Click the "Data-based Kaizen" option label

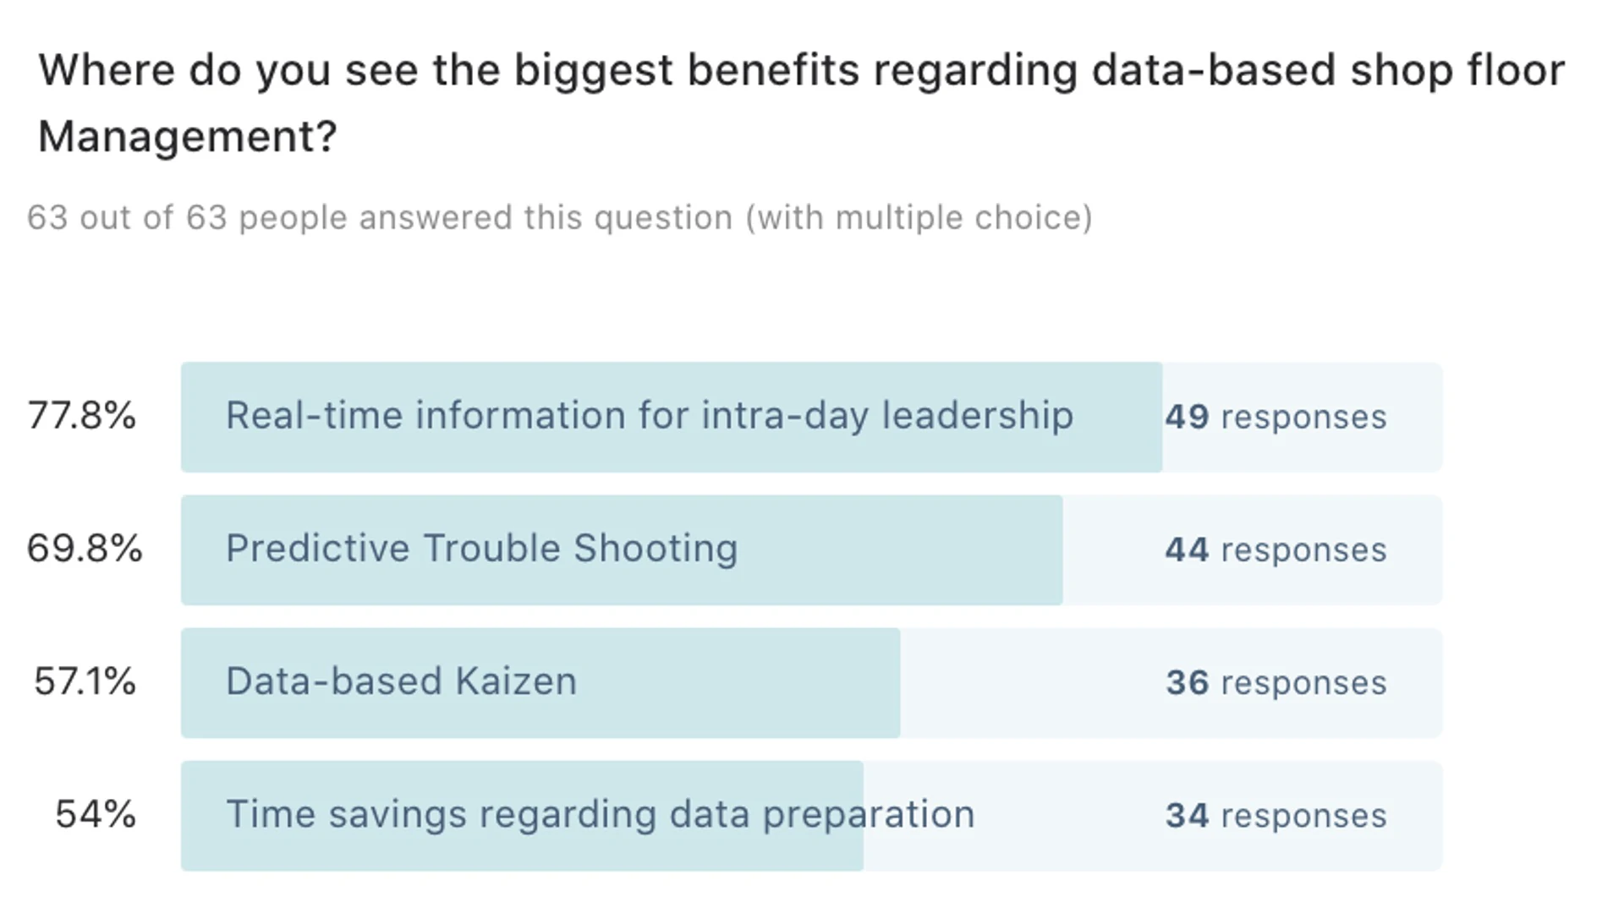click(x=401, y=681)
